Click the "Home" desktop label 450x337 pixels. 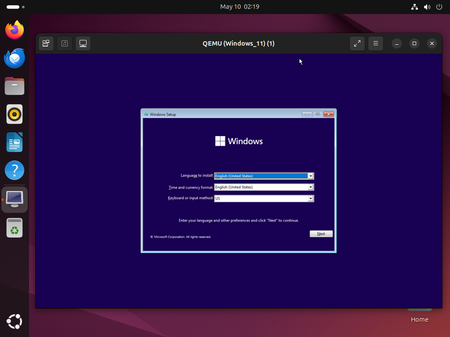[x=419, y=319]
